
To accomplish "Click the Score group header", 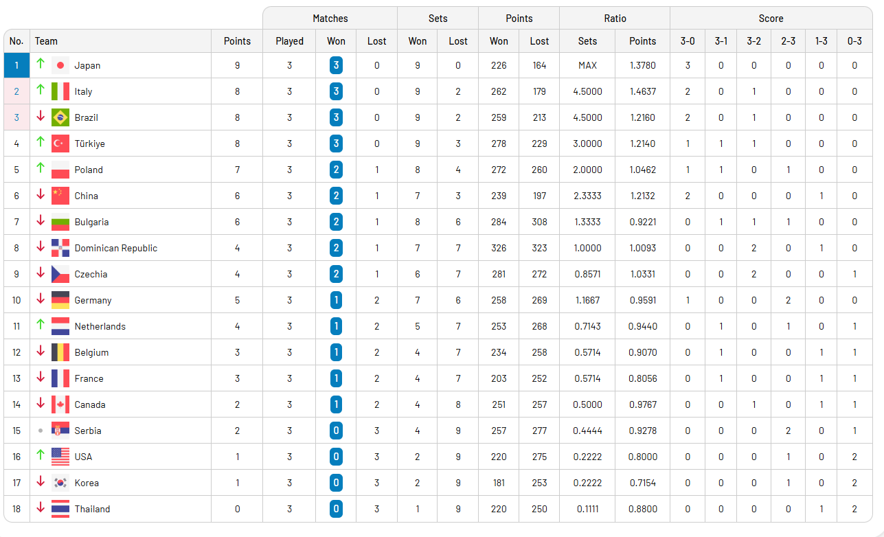I will tap(771, 19).
